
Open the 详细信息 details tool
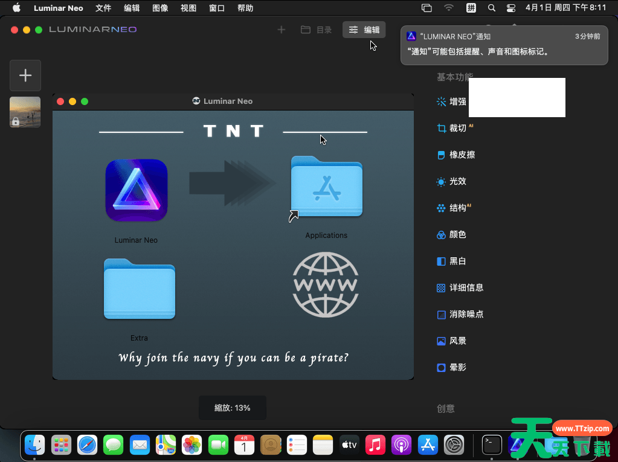point(460,288)
